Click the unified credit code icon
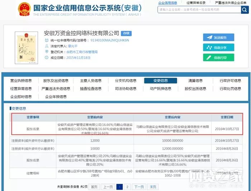The height and width of the screenshot is (191, 251). 46,40
